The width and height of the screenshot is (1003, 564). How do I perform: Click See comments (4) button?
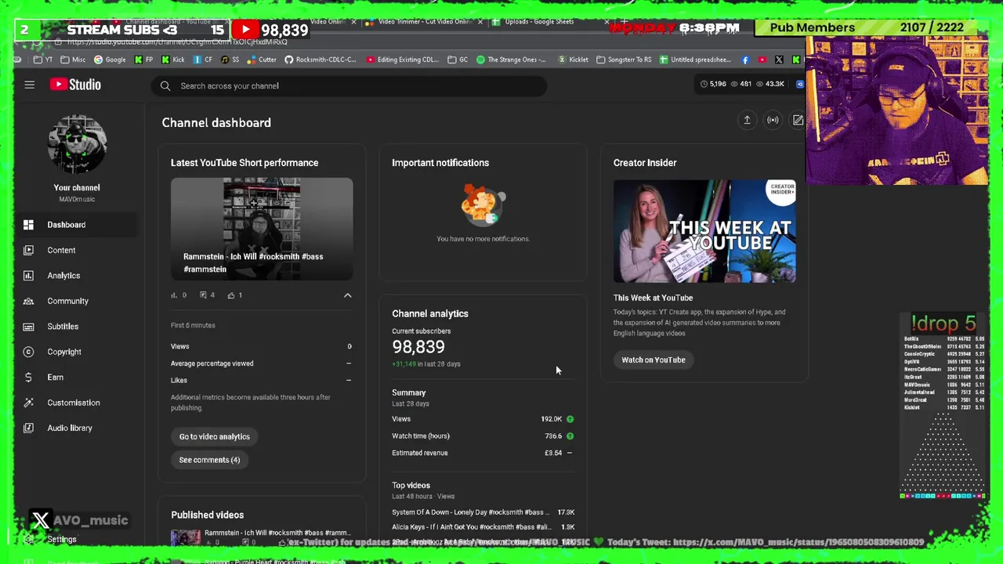click(209, 460)
